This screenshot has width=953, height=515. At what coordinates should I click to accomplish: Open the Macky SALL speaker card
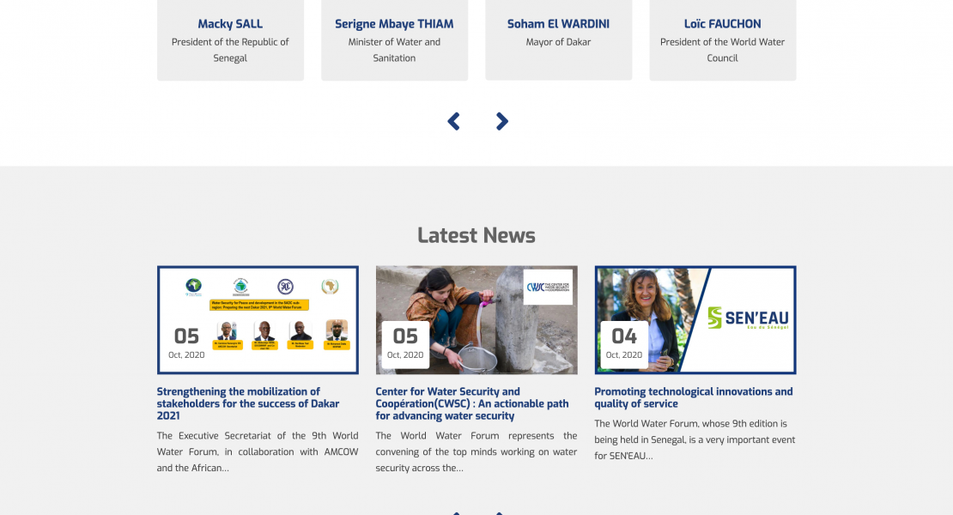tap(230, 40)
